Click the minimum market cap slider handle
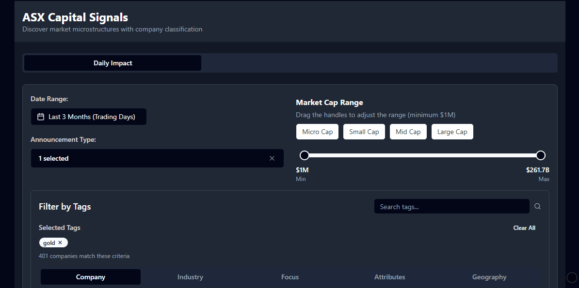Viewport: 579px width, 288px height. [x=304, y=155]
